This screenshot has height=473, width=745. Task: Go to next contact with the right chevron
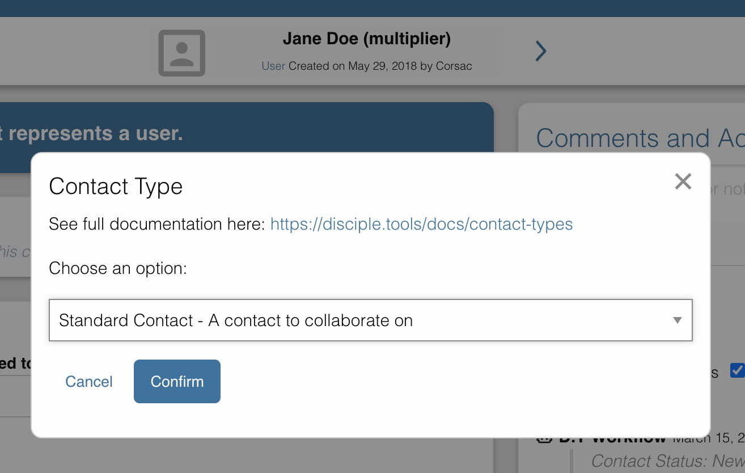pyautogui.click(x=541, y=52)
